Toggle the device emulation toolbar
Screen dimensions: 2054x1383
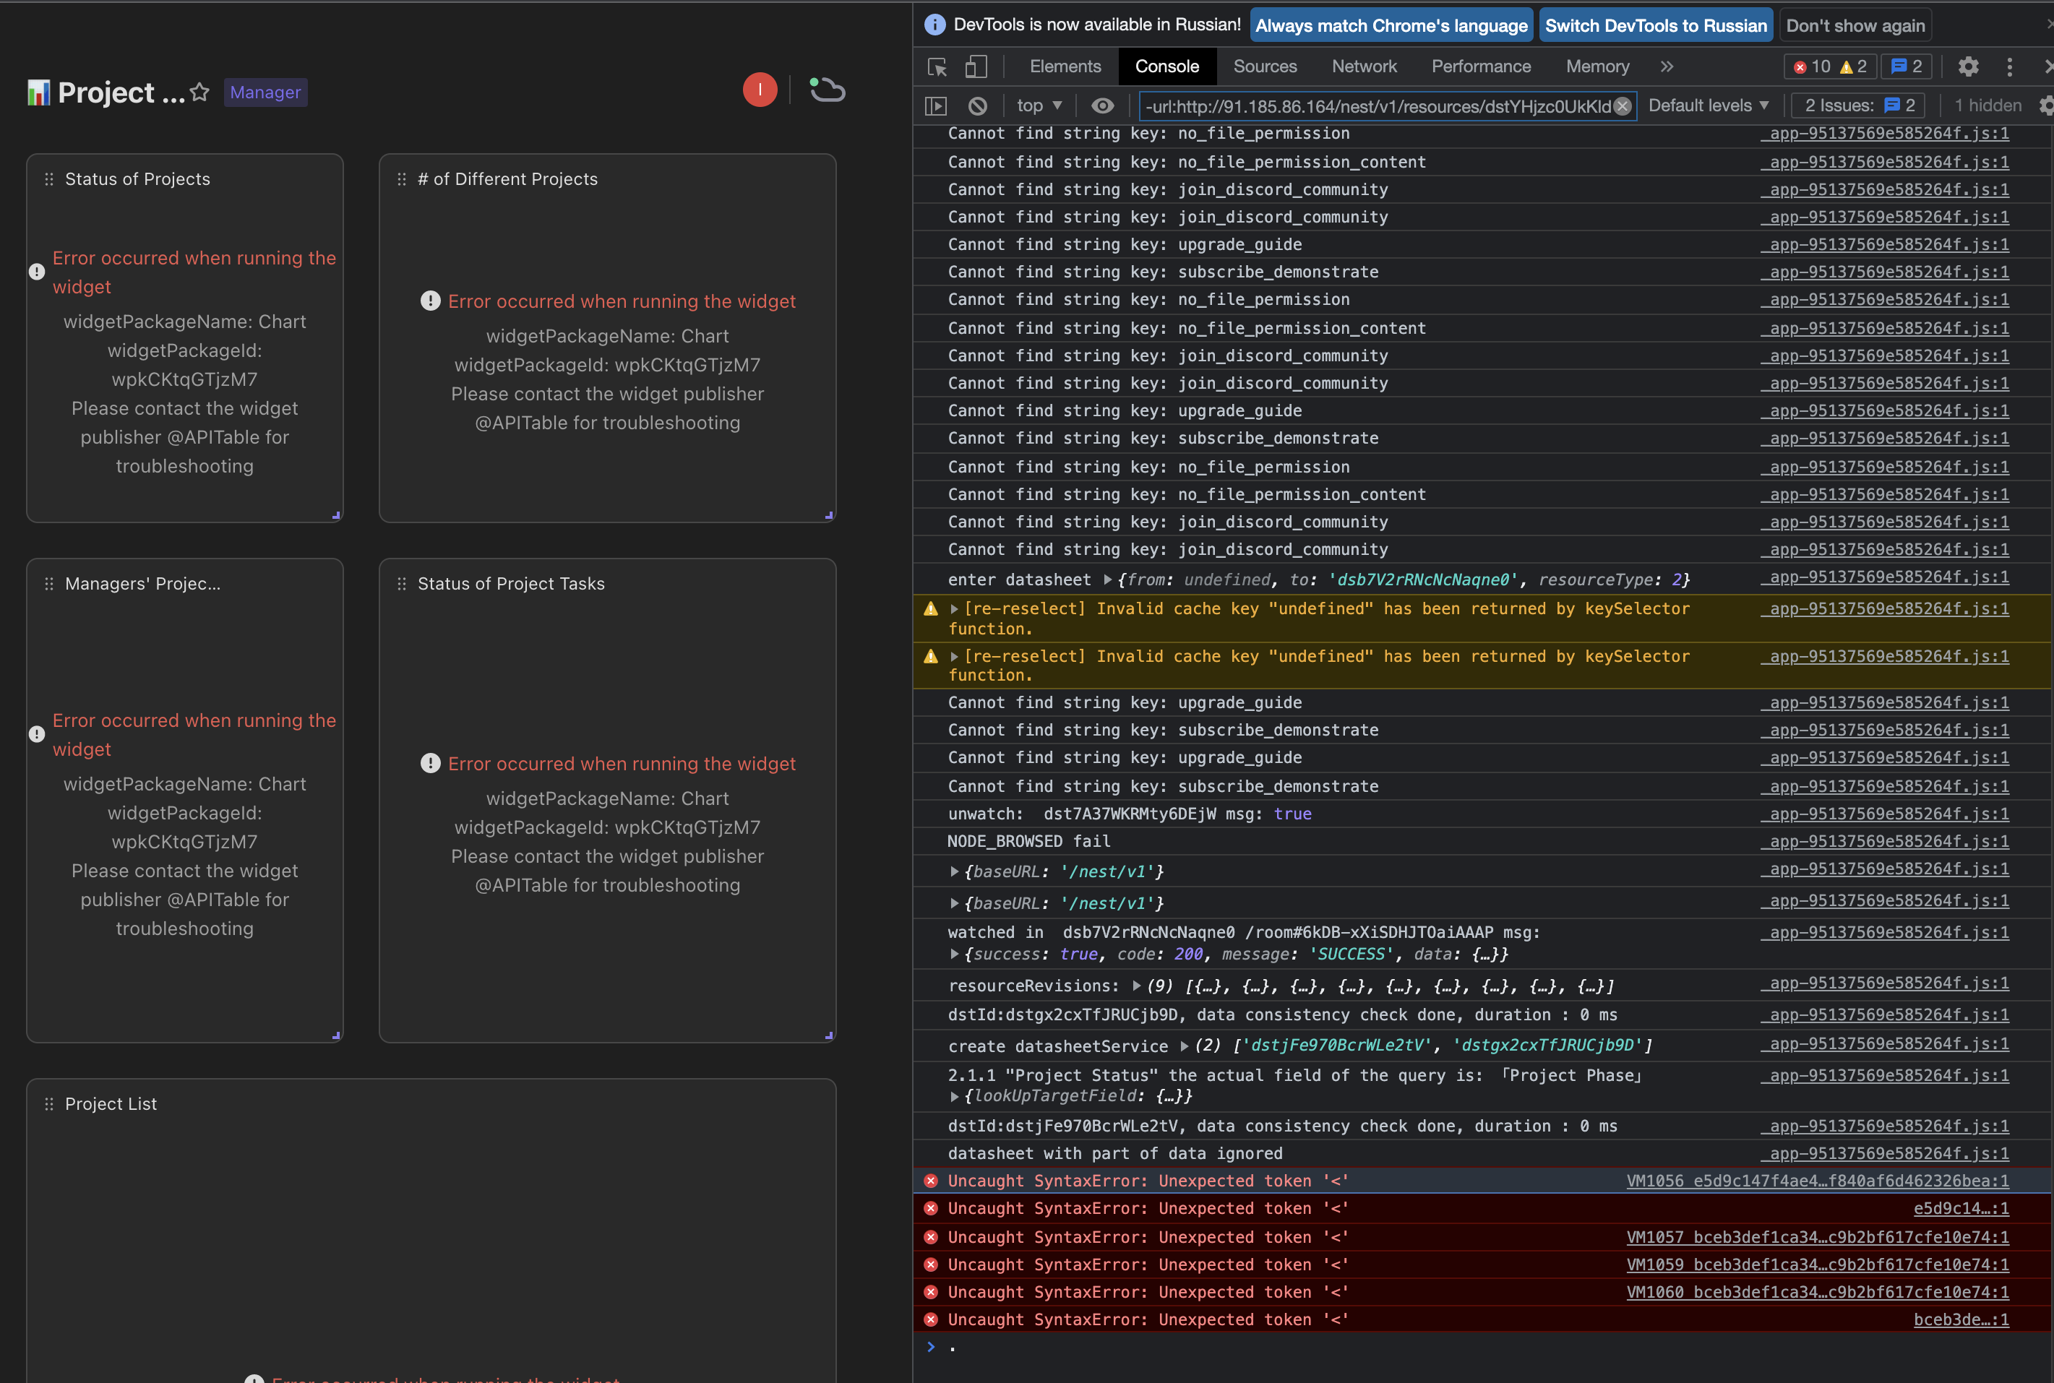pos(974,66)
